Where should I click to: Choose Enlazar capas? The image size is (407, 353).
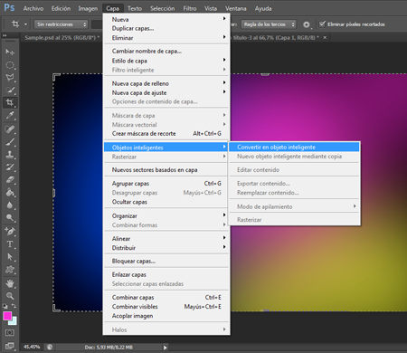point(166,274)
